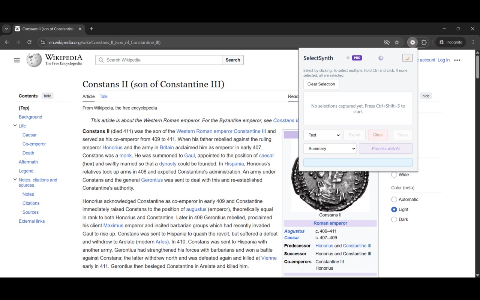The image size is (480, 300).
Task: Click the SelectSynth extension toolbar icon
Action: point(412,42)
